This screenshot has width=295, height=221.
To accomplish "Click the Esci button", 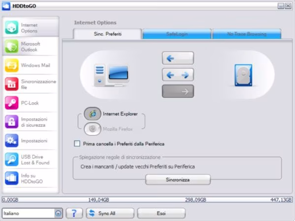I will (x=161, y=213).
